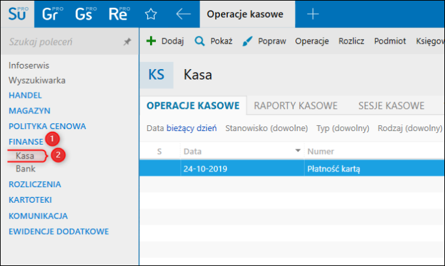This screenshot has height=266, width=445.
Task: Select the Operacje kasowe top tab
Action: coord(247,14)
